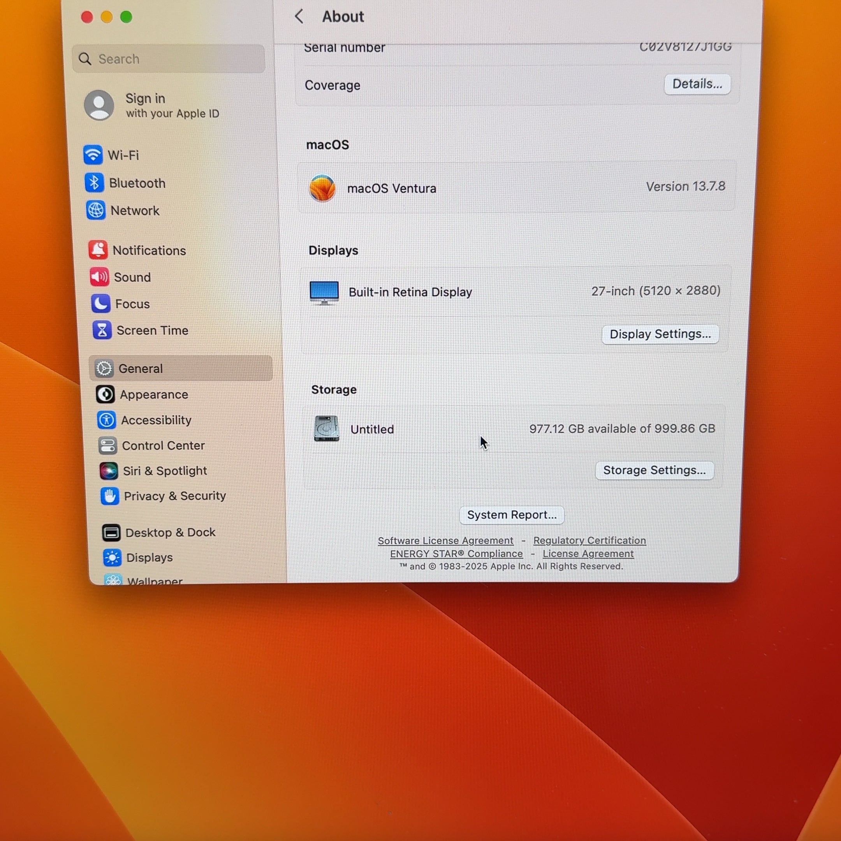Click the Network globe icon
This screenshot has height=841, width=841.
tap(96, 210)
